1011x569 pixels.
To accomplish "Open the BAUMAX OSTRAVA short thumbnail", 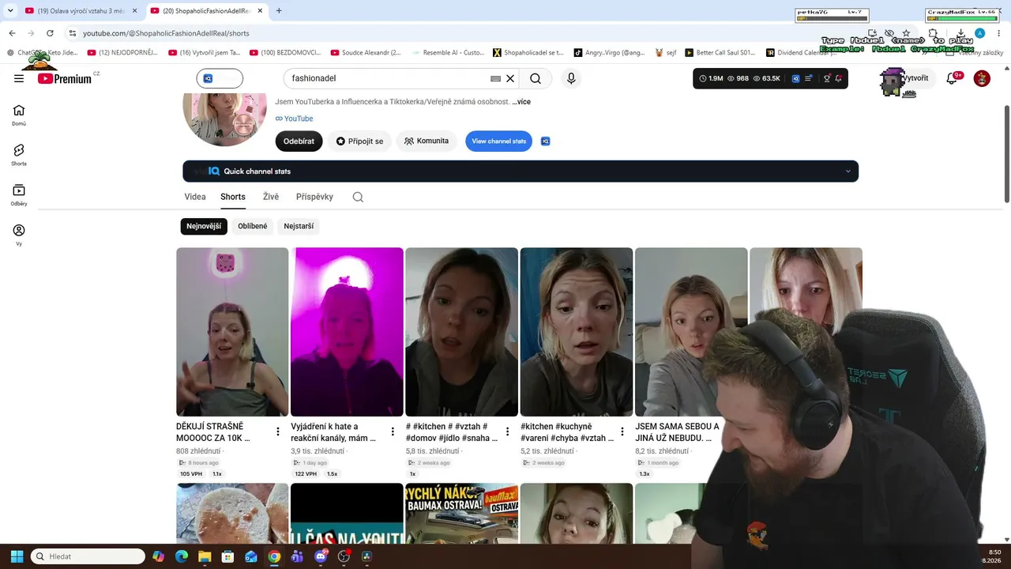I will (x=461, y=514).
